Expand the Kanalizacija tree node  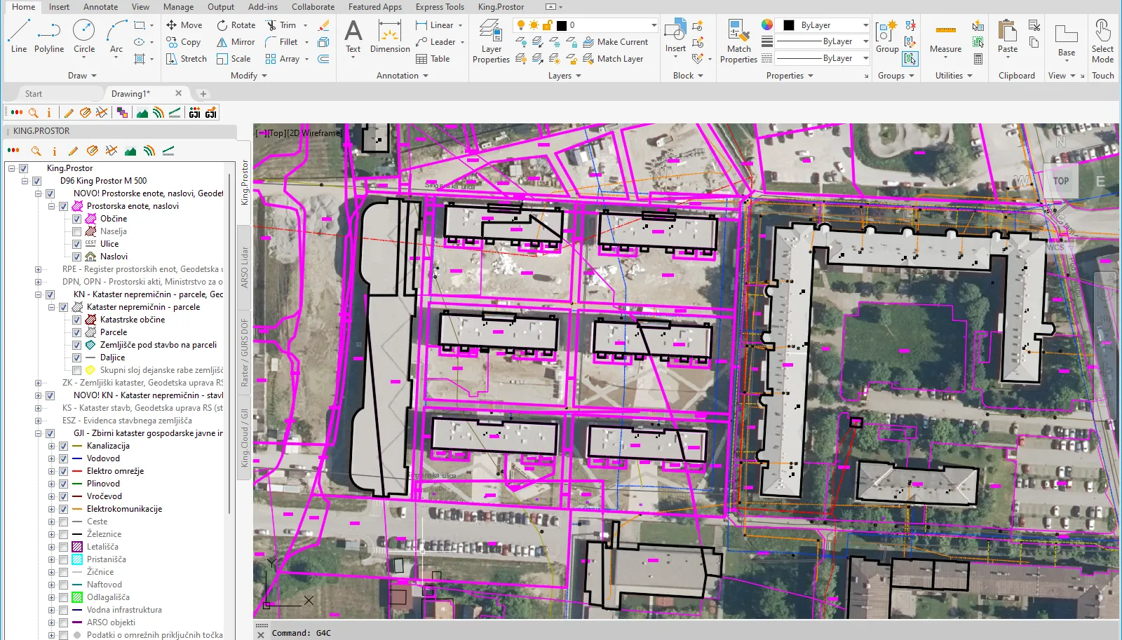51,446
